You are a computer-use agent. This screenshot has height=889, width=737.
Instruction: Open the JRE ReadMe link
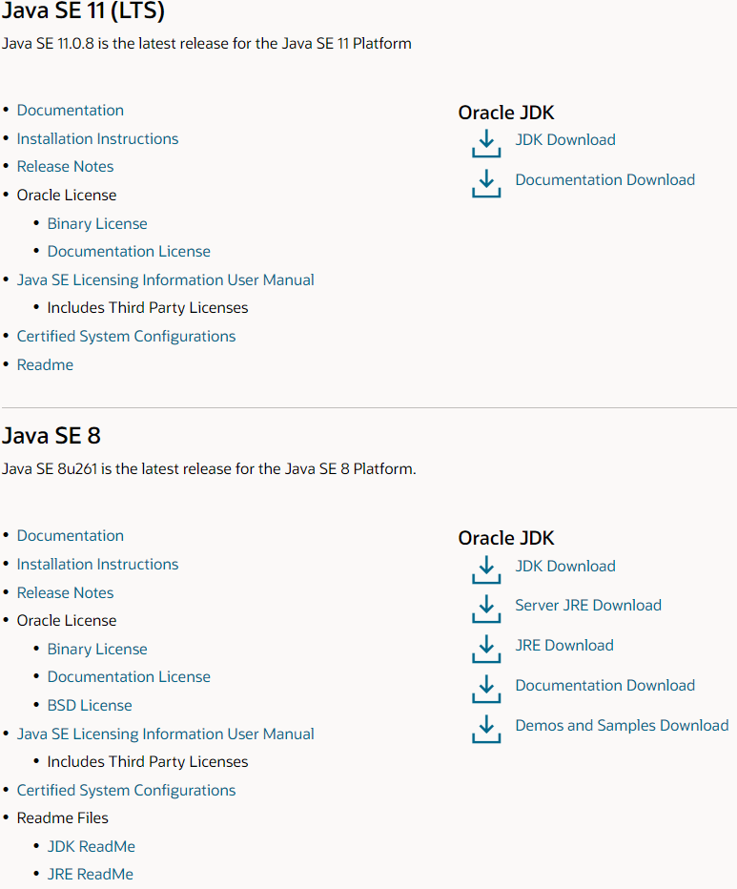point(91,875)
